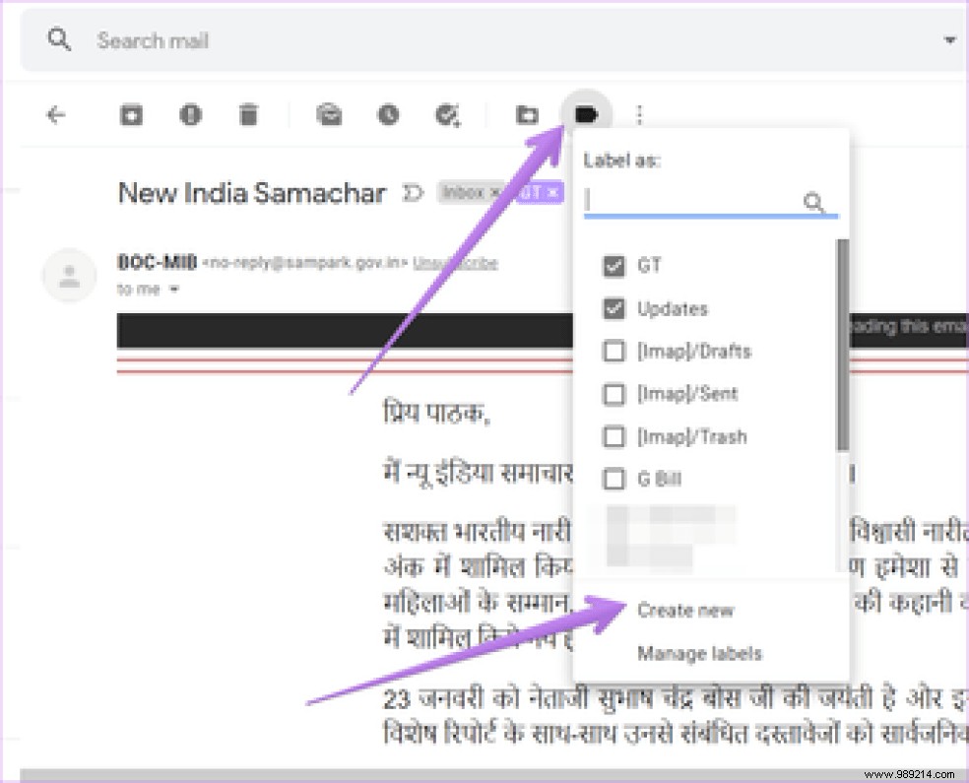This screenshot has height=783, width=969.
Task: Archive the New India Samachar email
Action: pos(132,114)
